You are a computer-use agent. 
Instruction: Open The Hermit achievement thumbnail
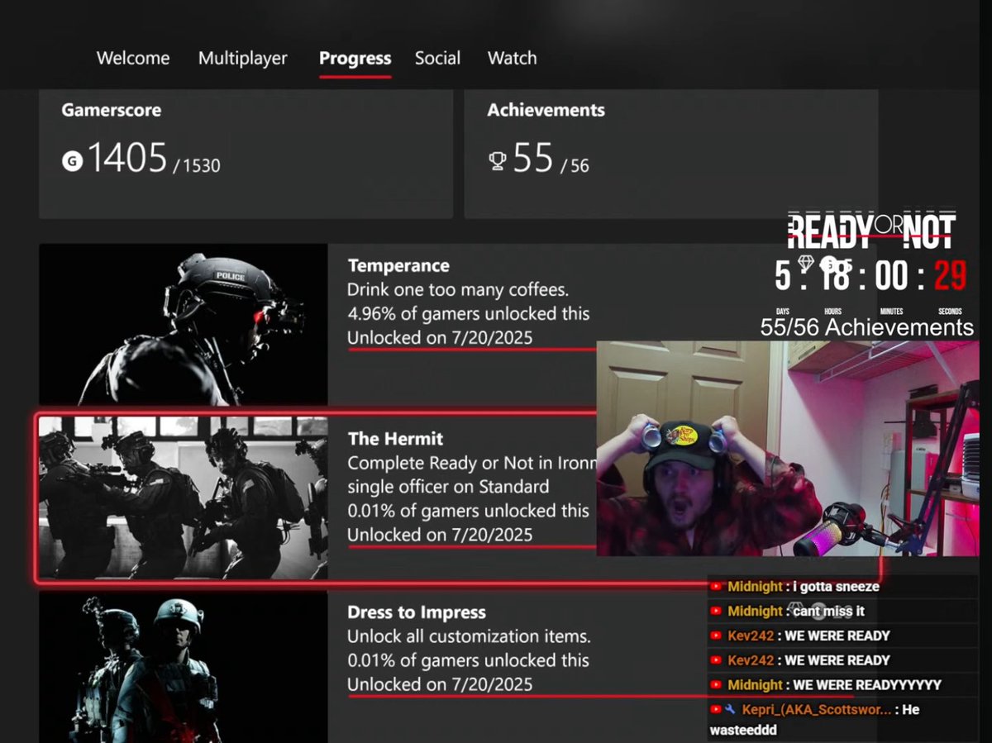[x=184, y=498]
